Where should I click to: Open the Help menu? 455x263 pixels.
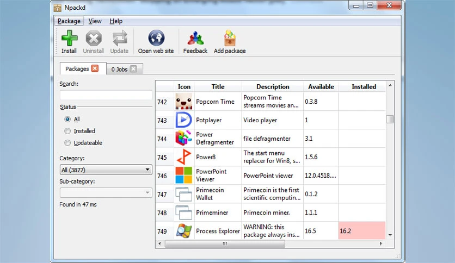pos(116,21)
